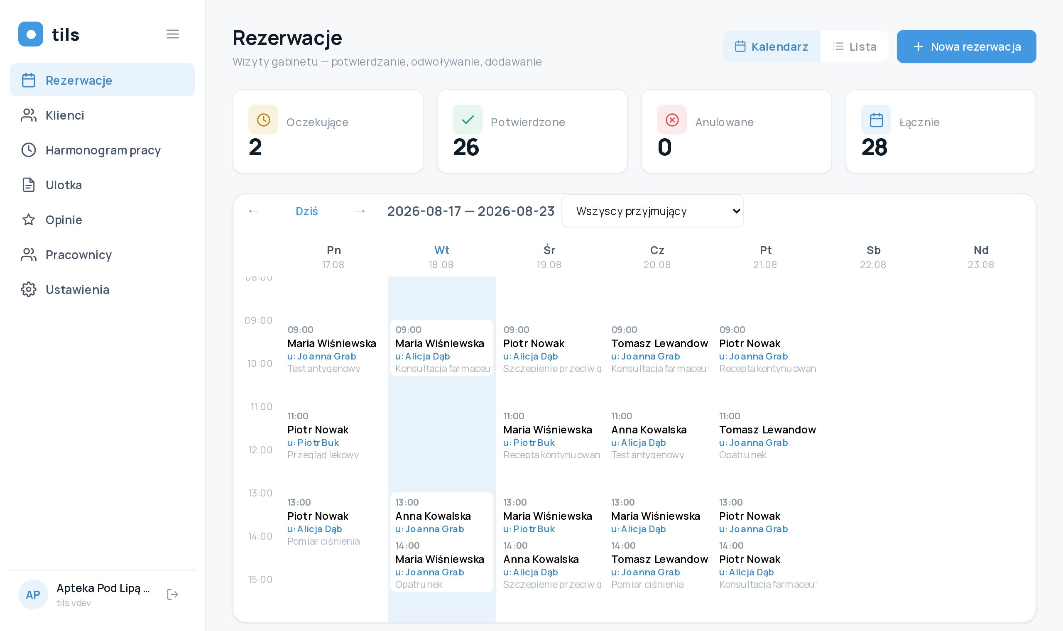Click the people icon beside Klienci
This screenshot has width=1063, height=631.
click(x=29, y=115)
